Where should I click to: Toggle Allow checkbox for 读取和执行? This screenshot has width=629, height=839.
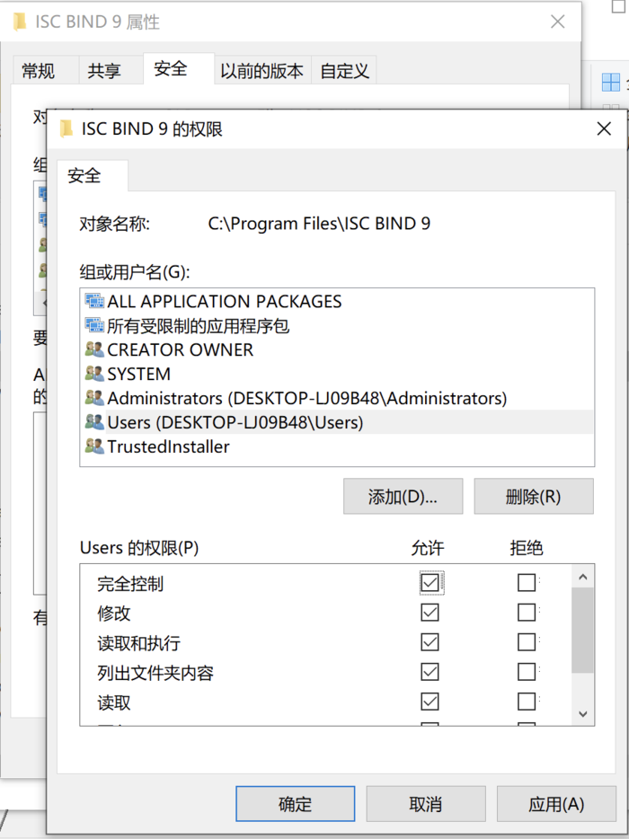[x=430, y=642]
